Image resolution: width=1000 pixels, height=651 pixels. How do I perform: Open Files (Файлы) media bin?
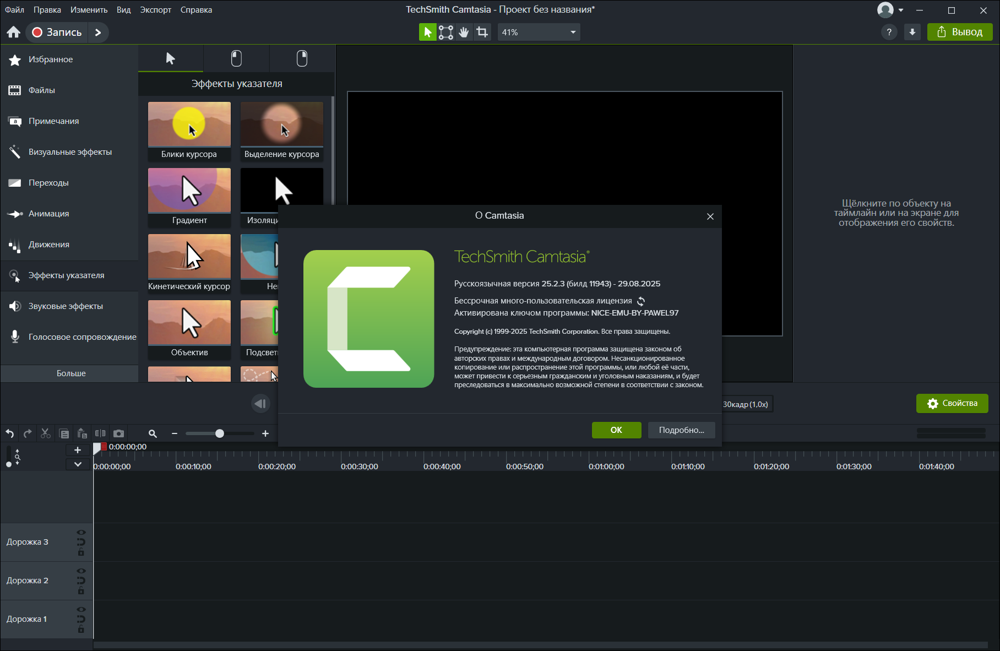pos(69,90)
